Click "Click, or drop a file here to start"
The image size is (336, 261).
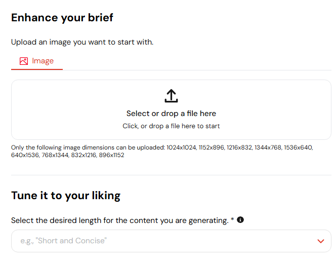(171, 126)
